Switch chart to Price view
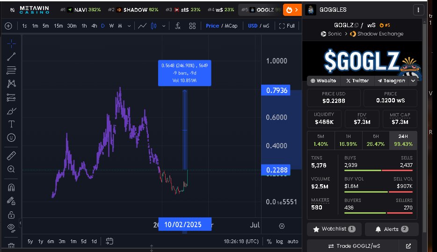This screenshot has width=437, height=252. 212,26
